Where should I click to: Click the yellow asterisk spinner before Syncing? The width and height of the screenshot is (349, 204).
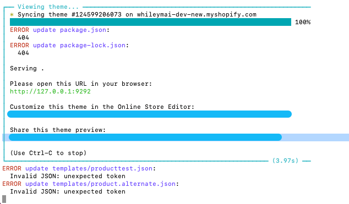(12, 15)
